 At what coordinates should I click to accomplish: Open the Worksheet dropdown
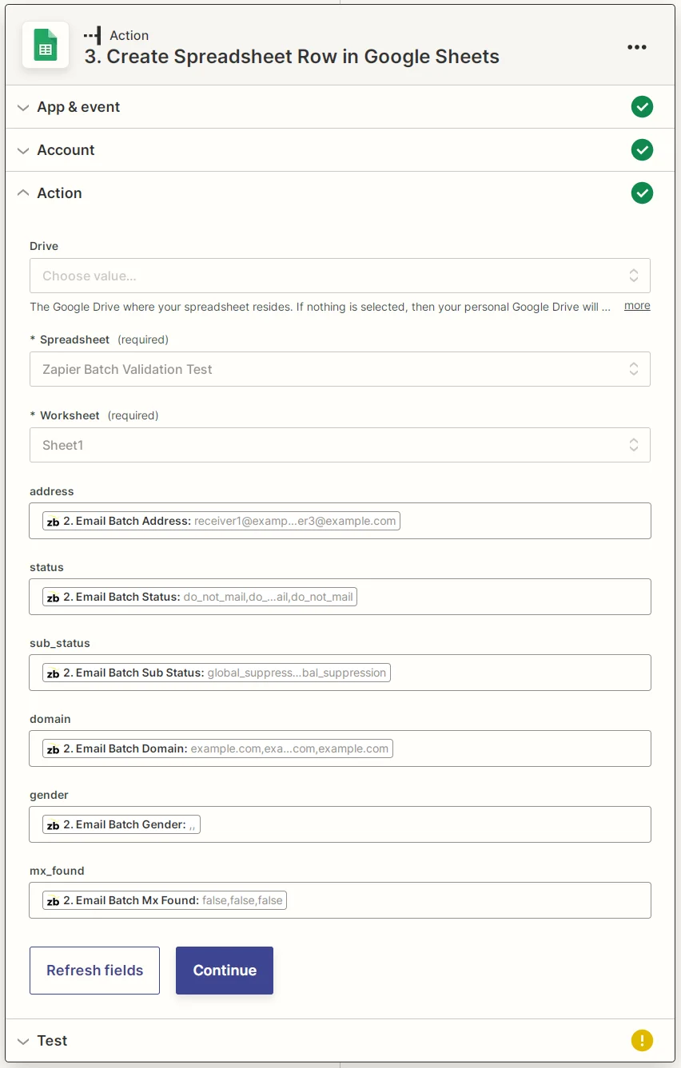point(340,445)
